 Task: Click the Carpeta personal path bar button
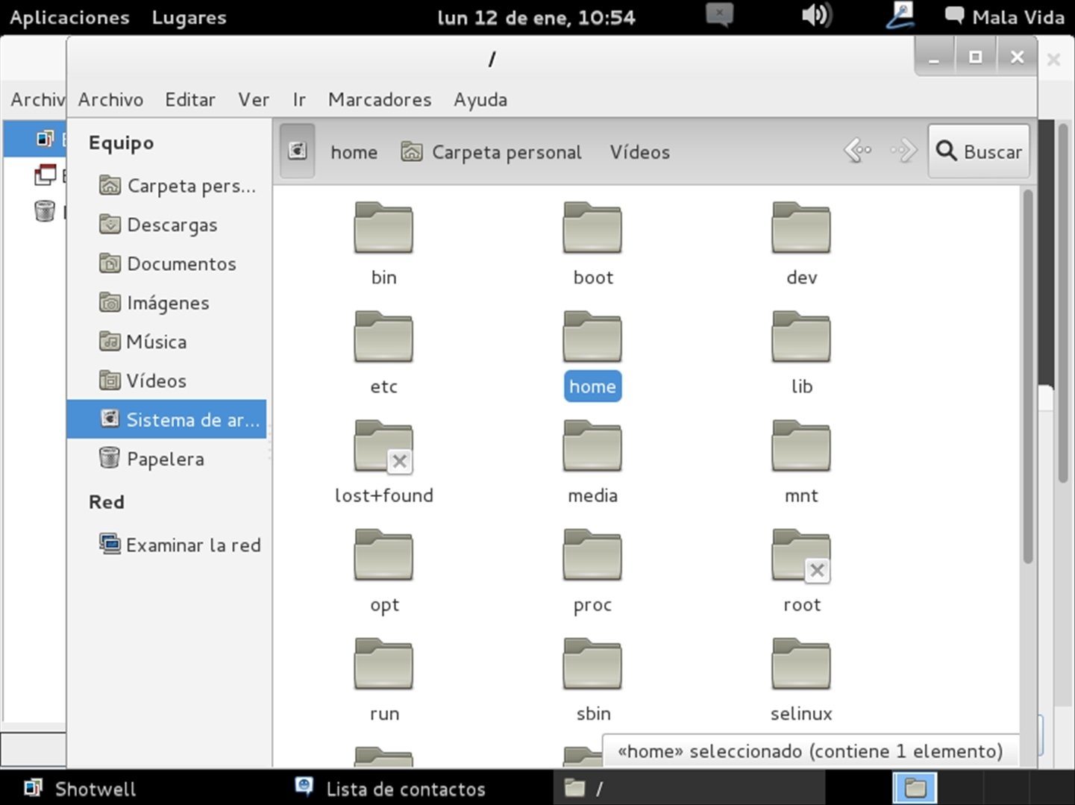[492, 152]
